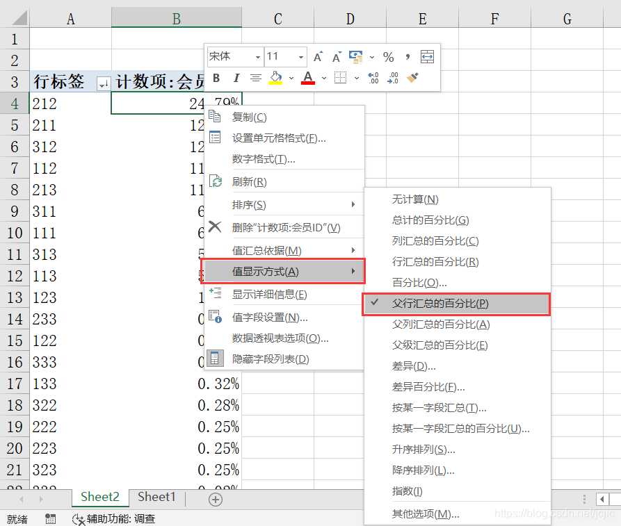Screen dimensions: 621x526
Task: Open the 行标签 filter dropdown
Action: (x=104, y=83)
